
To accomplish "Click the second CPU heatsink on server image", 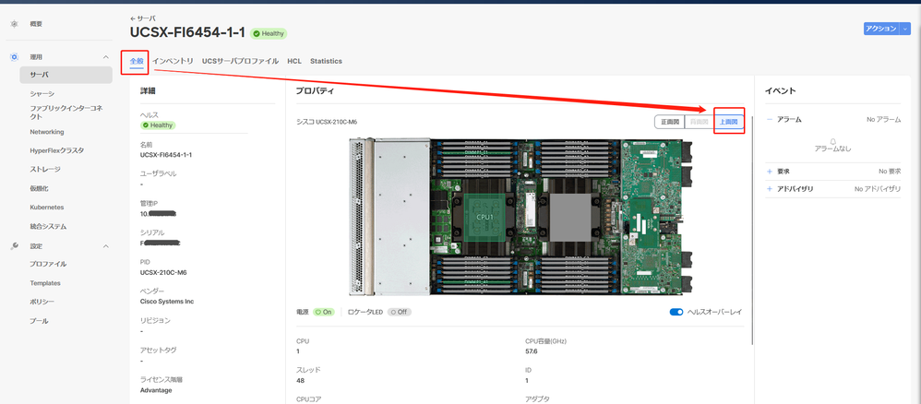I will pyautogui.click(x=569, y=218).
